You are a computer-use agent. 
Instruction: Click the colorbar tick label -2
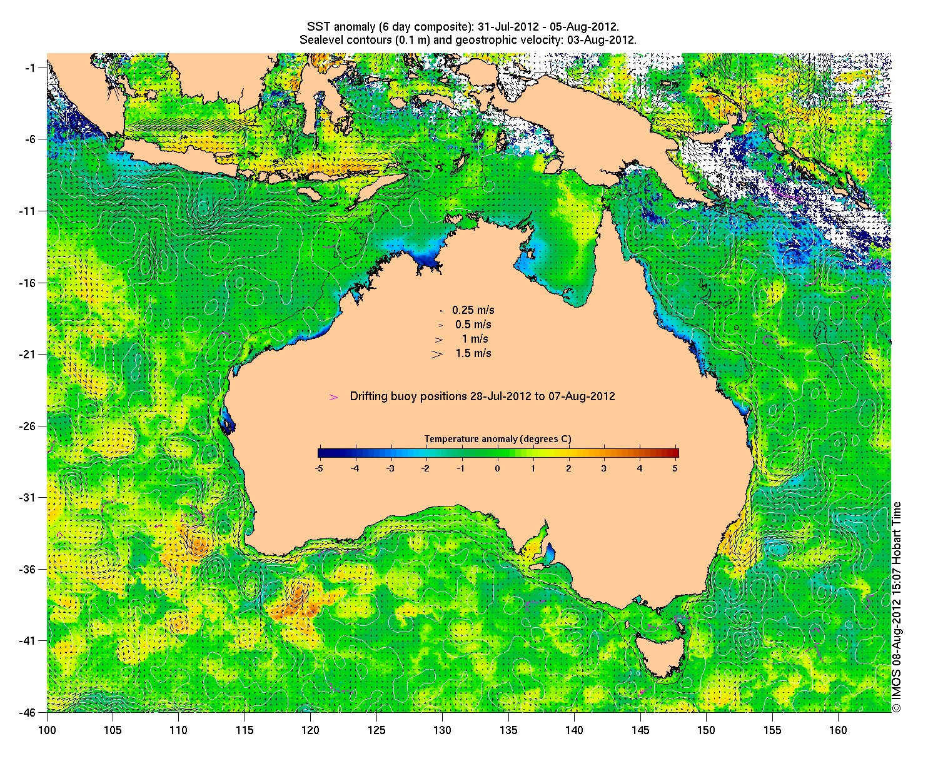tap(426, 468)
